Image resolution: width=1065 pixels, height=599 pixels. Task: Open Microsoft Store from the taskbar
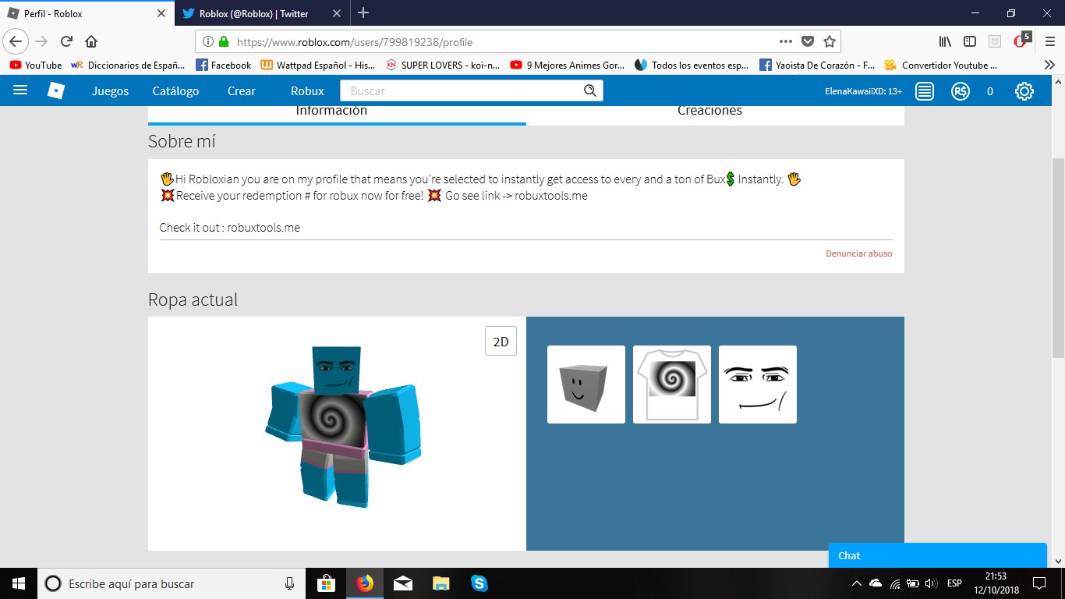click(x=327, y=583)
